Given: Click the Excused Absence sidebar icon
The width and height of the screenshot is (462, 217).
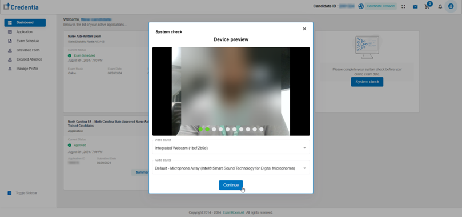Looking at the screenshot, I should (10, 59).
